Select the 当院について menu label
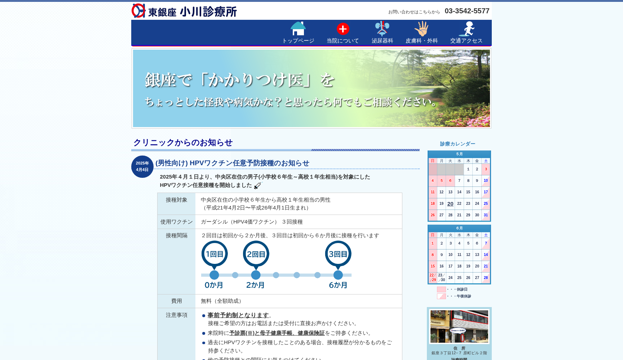This screenshot has width=623, height=360. click(342, 40)
